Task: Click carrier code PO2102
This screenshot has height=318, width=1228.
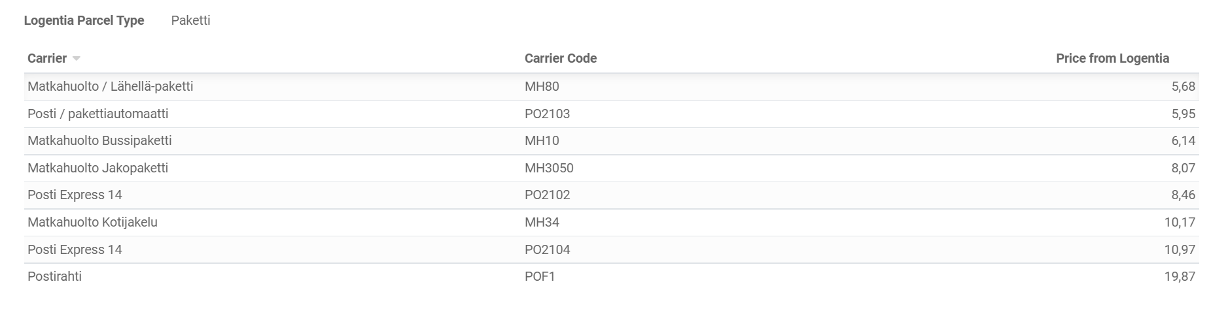Action: (547, 195)
